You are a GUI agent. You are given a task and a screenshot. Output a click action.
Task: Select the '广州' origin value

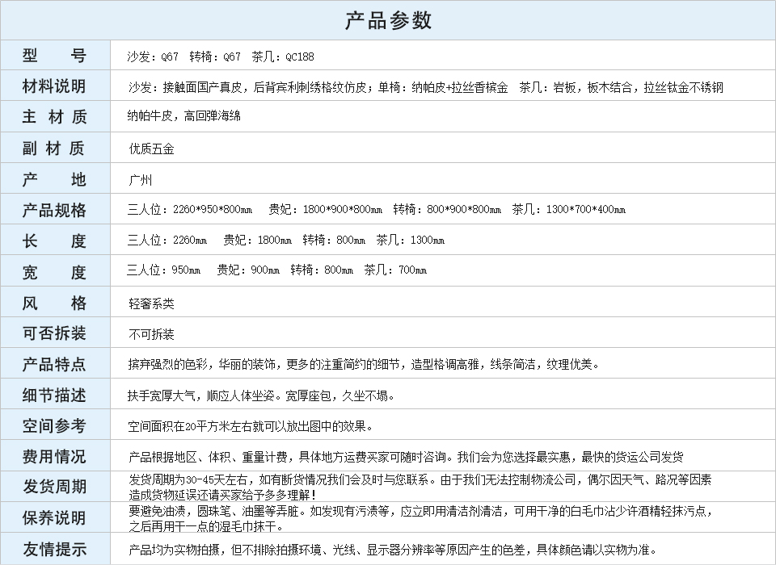(140, 180)
